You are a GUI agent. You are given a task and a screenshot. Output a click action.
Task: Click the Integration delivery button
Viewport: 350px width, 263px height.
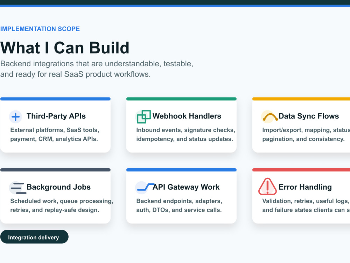tap(34, 237)
